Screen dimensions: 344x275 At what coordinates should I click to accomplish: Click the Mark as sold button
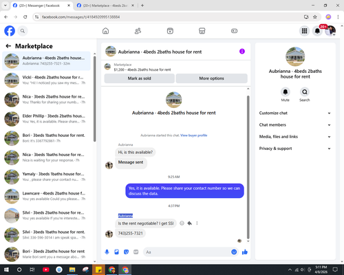point(139,78)
